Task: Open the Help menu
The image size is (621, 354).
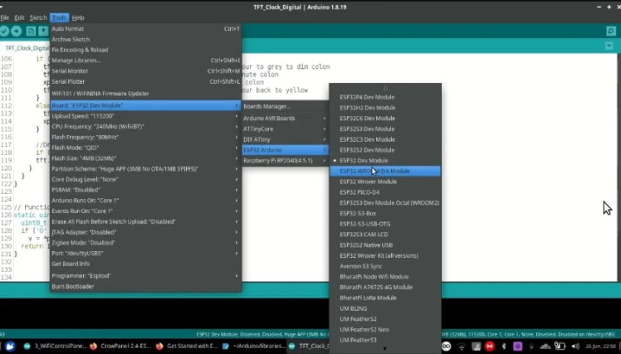Action: coord(78,17)
